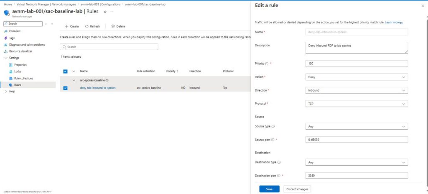Show the Priority info tooltip icon
The height and width of the screenshot is (194, 428).
[267, 64]
